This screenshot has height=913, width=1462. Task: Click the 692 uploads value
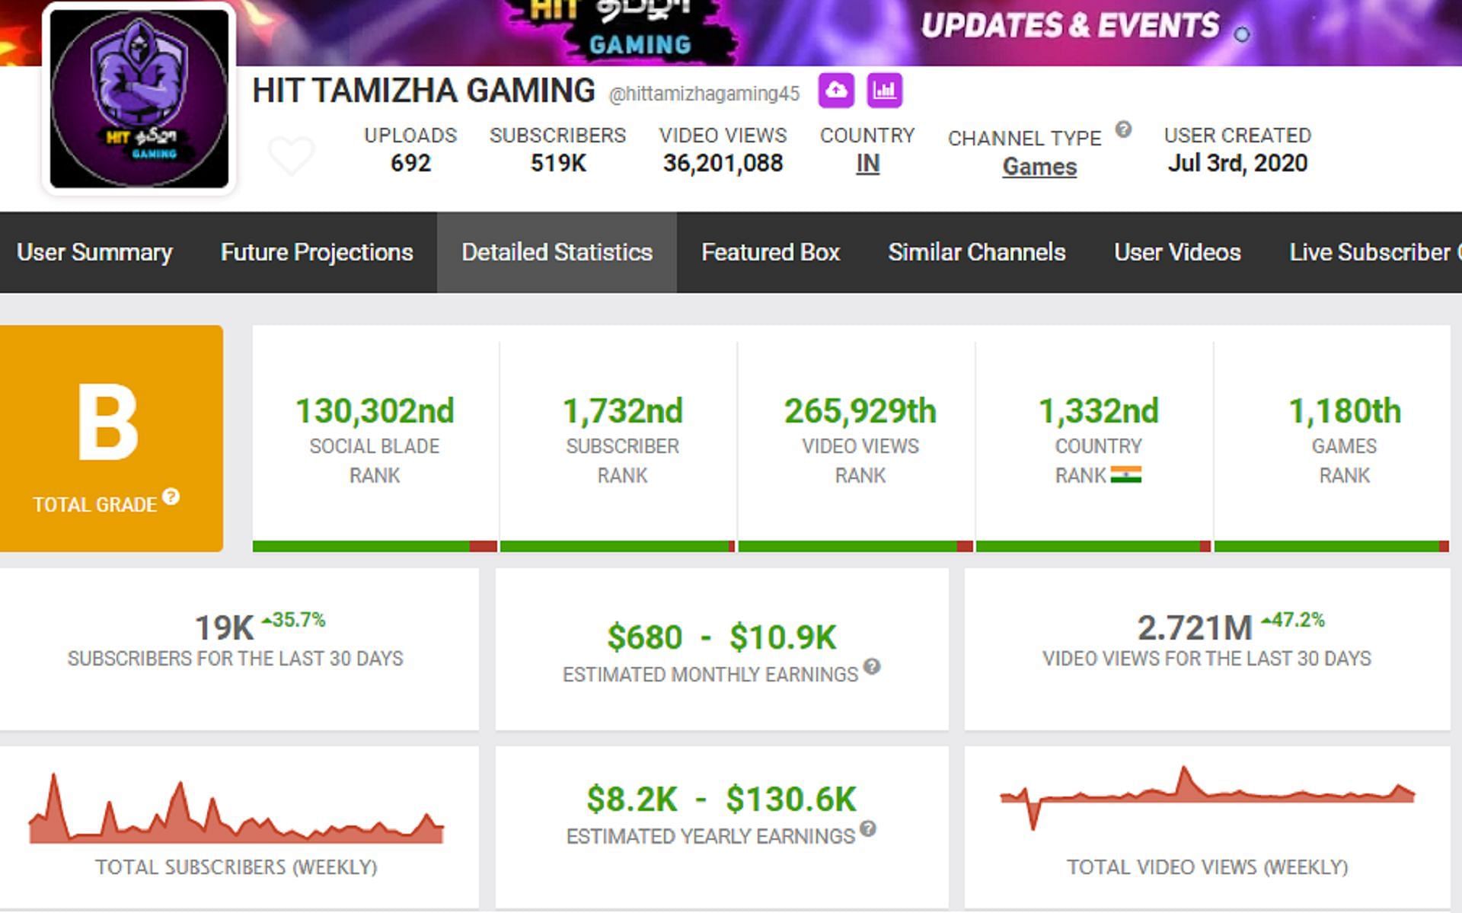[x=410, y=163]
